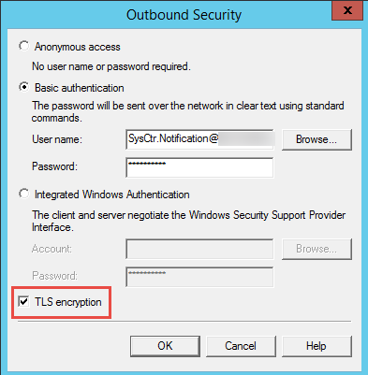Viewport: 368px width, 375px height.
Task: Close the dialog with the red X
Action: coord(347,10)
